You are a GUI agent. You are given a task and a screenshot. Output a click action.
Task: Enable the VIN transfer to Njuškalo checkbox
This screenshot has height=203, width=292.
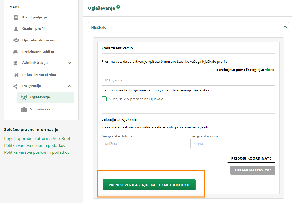(x=104, y=99)
